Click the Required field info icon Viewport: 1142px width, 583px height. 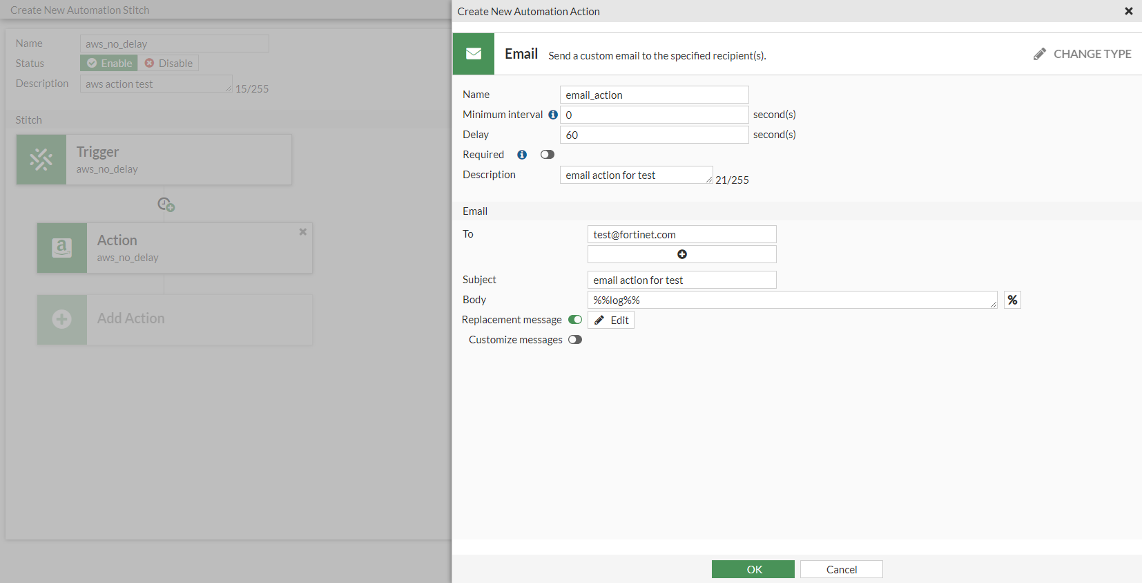522,155
